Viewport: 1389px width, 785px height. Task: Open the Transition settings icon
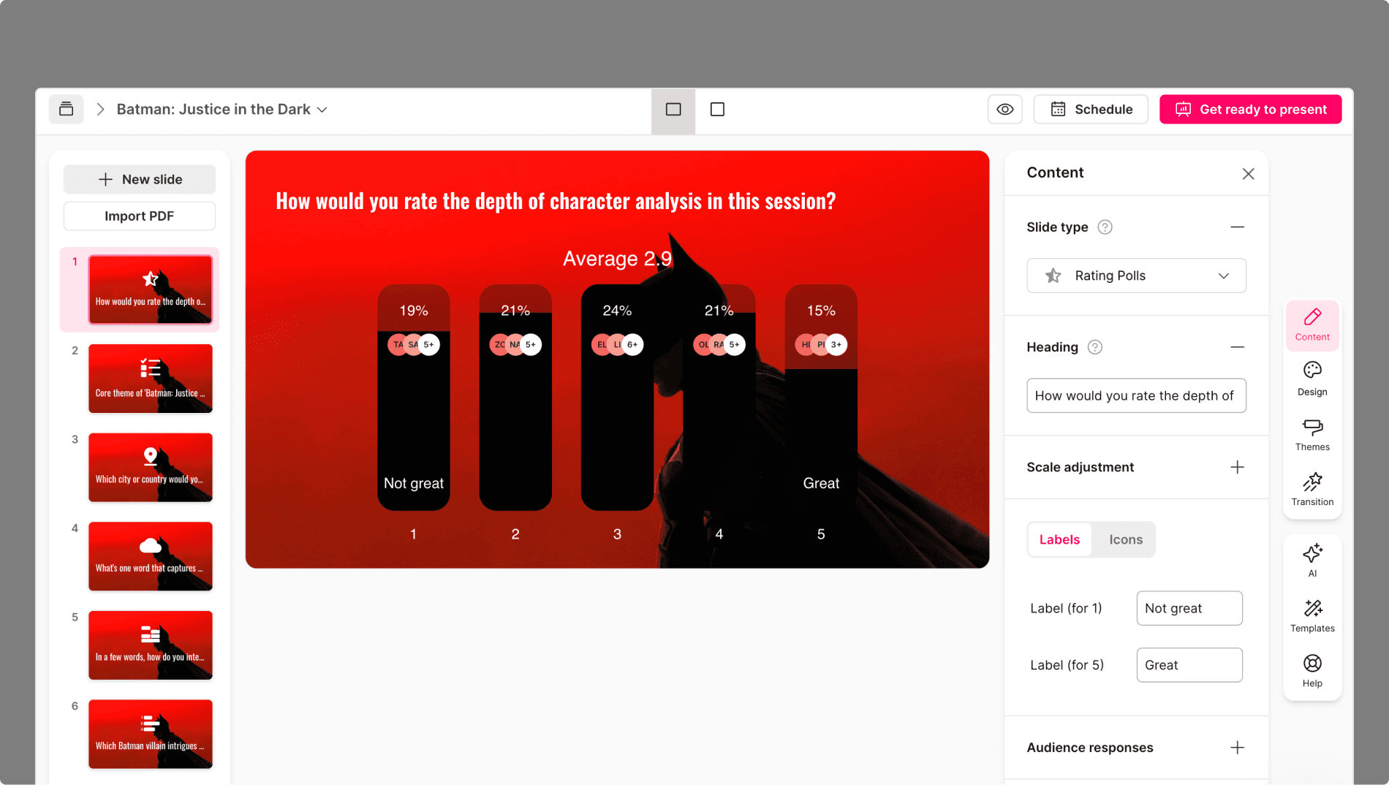click(1312, 488)
